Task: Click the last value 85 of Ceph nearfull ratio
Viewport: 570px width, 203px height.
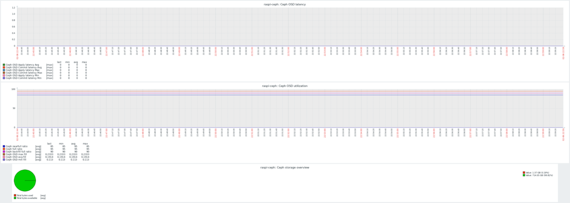Action: point(52,146)
